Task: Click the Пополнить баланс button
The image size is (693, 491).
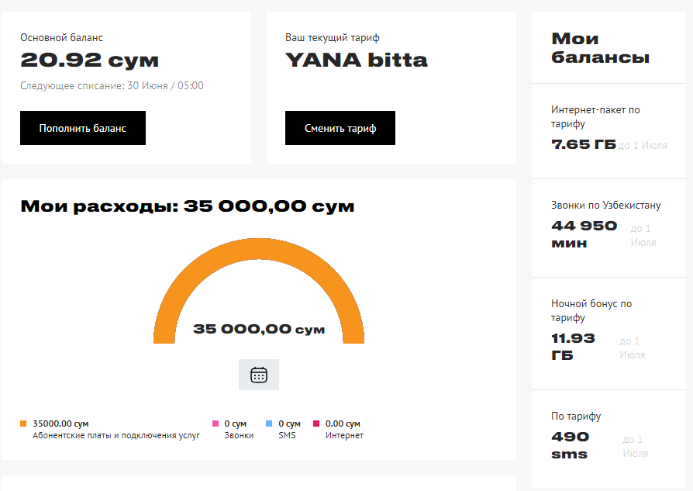Action: click(x=83, y=128)
